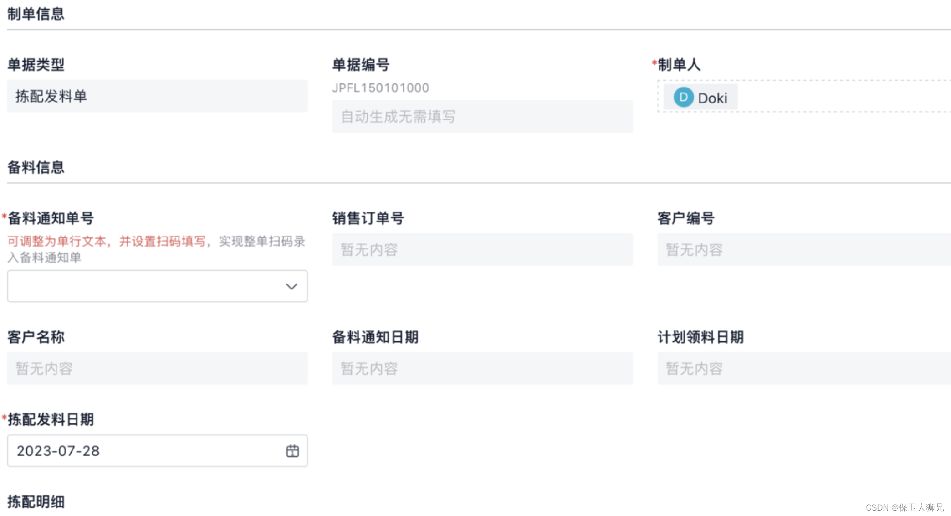Open the 备料通知单号 select box
Screen dimensions: 951x516
click(x=146, y=286)
